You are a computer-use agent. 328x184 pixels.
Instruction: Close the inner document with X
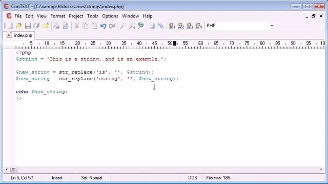(321, 16)
